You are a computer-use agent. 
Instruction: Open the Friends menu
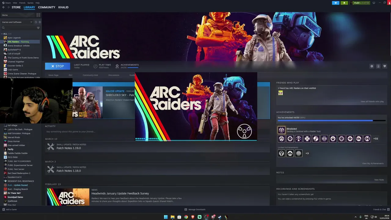click(x=22, y=3)
